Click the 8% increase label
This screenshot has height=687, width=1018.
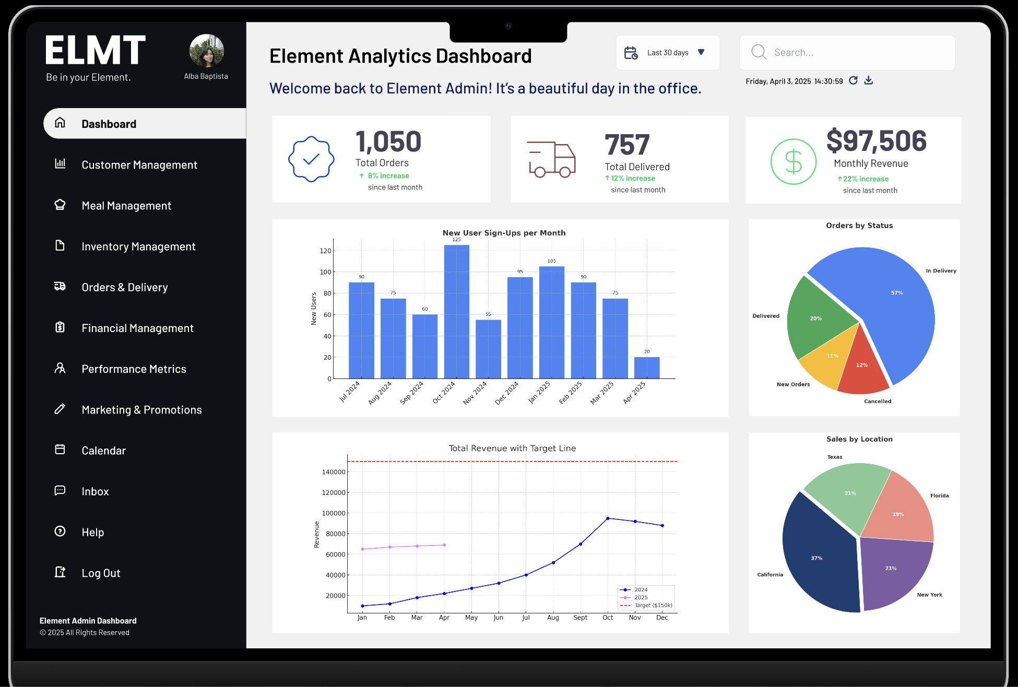tap(388, 176)
